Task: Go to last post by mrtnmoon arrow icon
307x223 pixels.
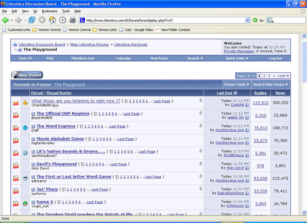Action: (247, 206)
